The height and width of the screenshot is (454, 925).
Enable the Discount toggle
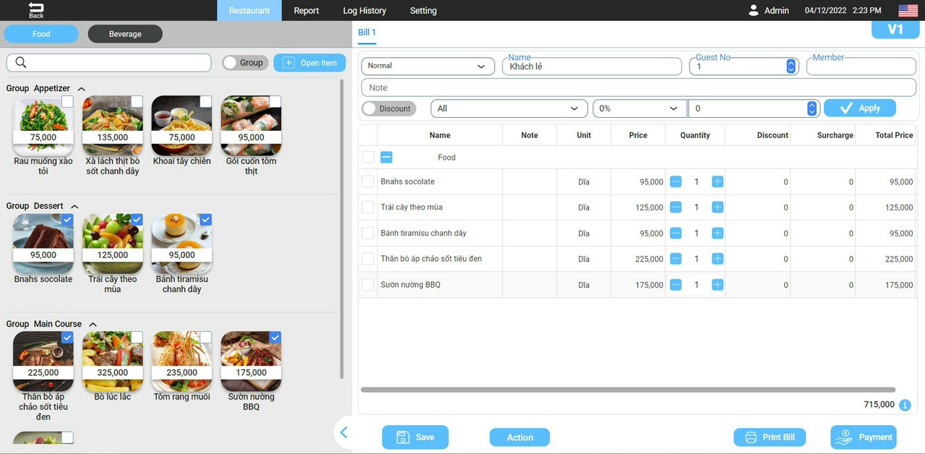coord(389,108)
